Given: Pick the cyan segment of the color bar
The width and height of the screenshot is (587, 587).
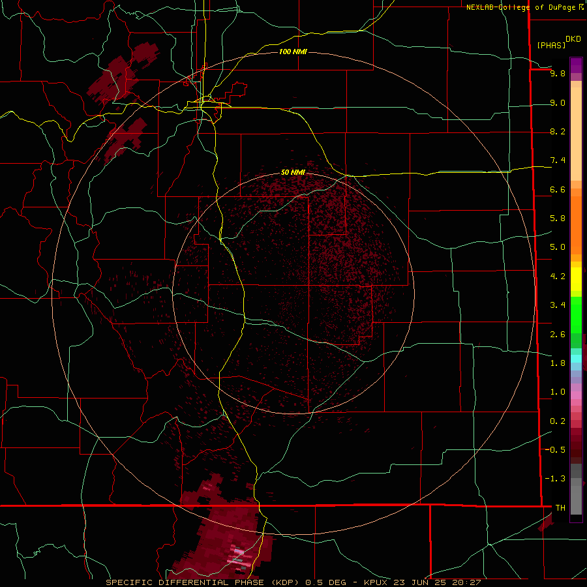Looking at the screenshot, I should click(x=576, y=359).
